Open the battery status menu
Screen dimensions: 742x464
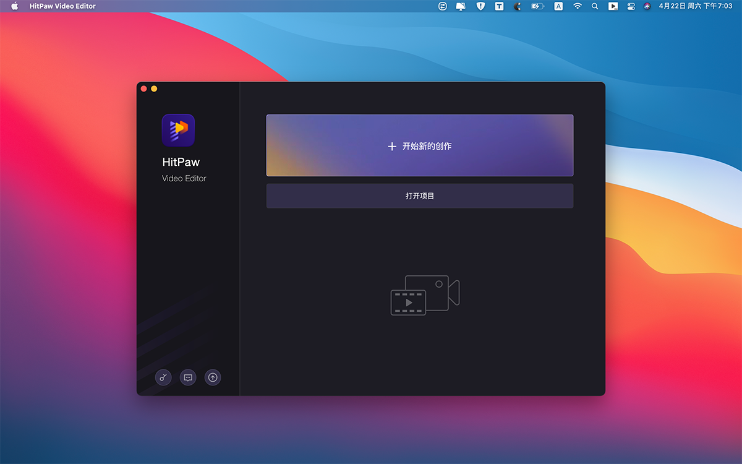pyautogui.click(x=538, y=6)
